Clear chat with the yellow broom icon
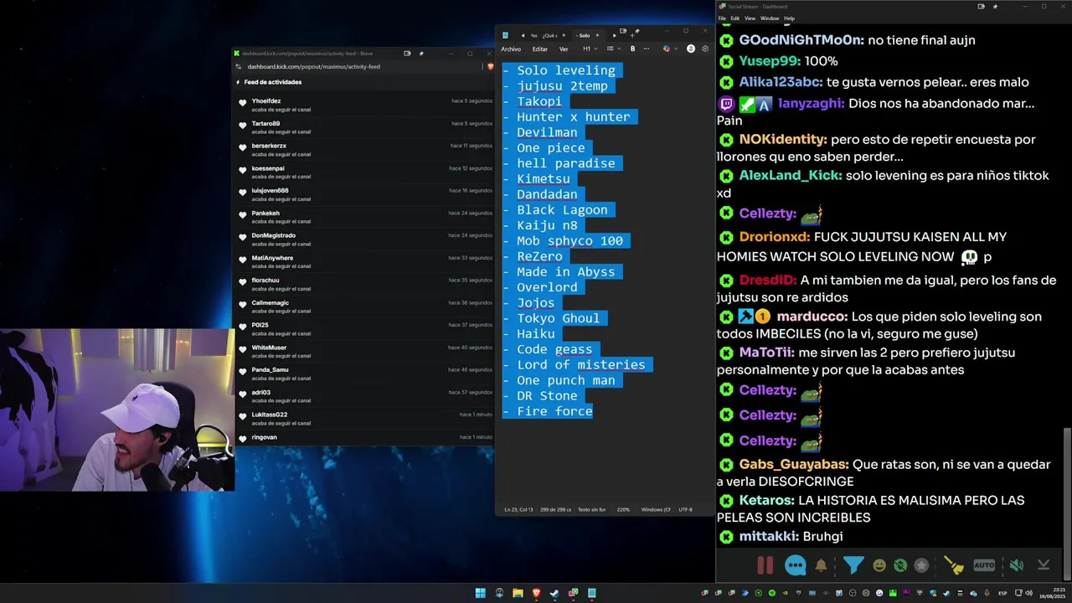 [x=954, y=565]
